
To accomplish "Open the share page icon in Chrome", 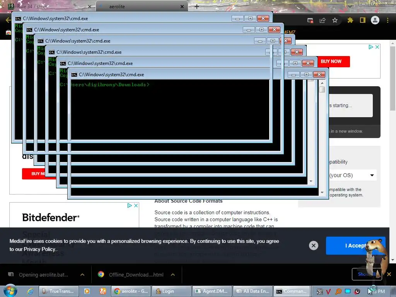I will click(323, 20).
